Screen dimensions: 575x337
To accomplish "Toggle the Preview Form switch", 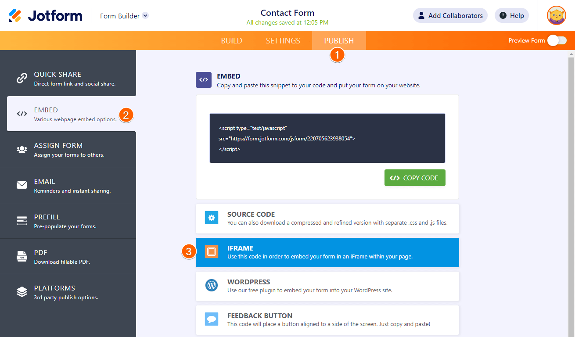I will (x=557, y=40).
